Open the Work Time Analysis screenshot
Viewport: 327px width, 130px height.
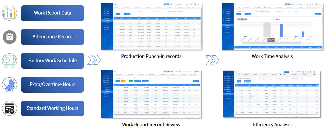click(x=272, y=26)
